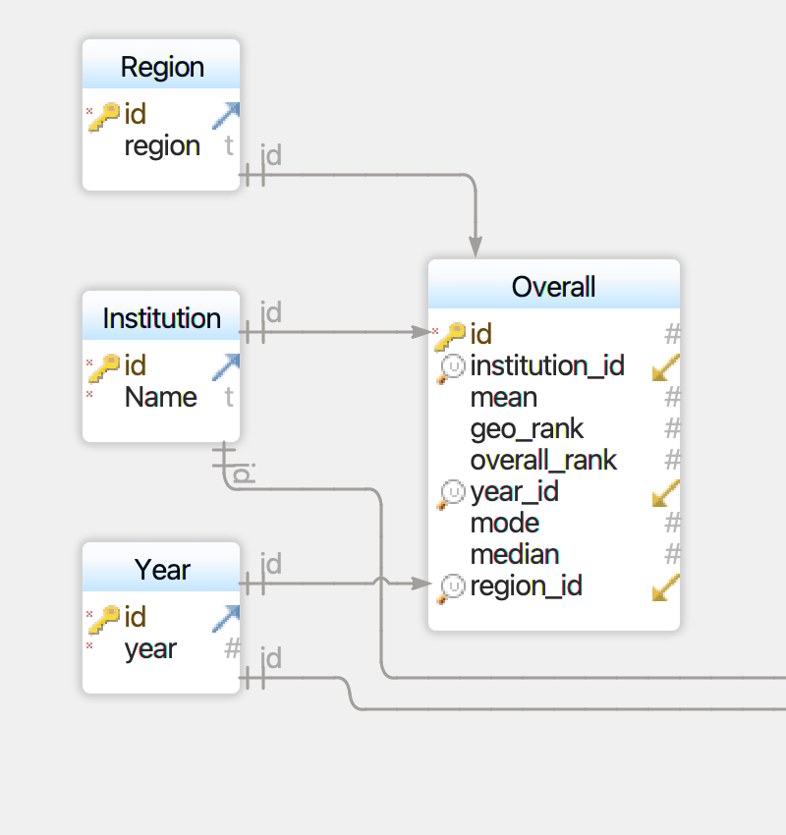
Task: Select the median column in Overall table
Action: [x=515, y=554]
